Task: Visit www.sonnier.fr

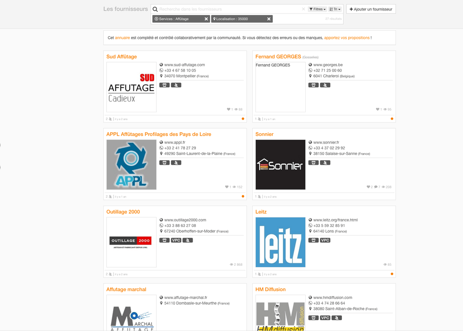Action: coord(326,142)
